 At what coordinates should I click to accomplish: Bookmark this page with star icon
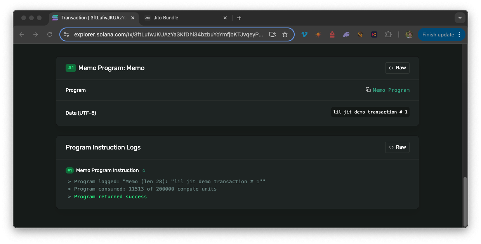[285, 34]
